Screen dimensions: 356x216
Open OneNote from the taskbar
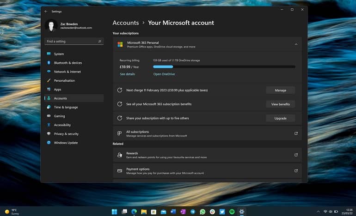(183, 212)
